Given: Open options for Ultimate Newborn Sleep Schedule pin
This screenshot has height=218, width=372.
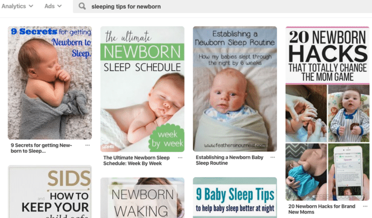Looking at the screenshot, I should [x=180, y=158].
